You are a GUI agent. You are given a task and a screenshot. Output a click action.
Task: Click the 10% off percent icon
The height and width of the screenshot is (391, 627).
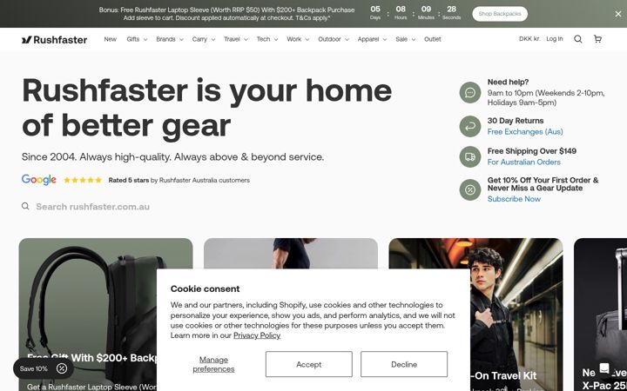(470, 190)
